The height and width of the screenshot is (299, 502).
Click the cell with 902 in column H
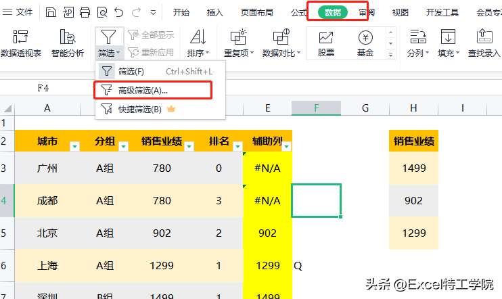413,201
